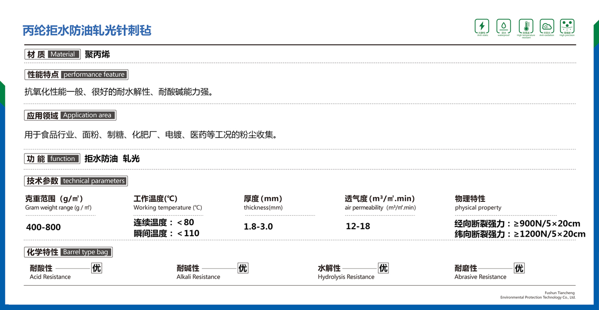Click the 1.8-3.0 thickness value

258,227
